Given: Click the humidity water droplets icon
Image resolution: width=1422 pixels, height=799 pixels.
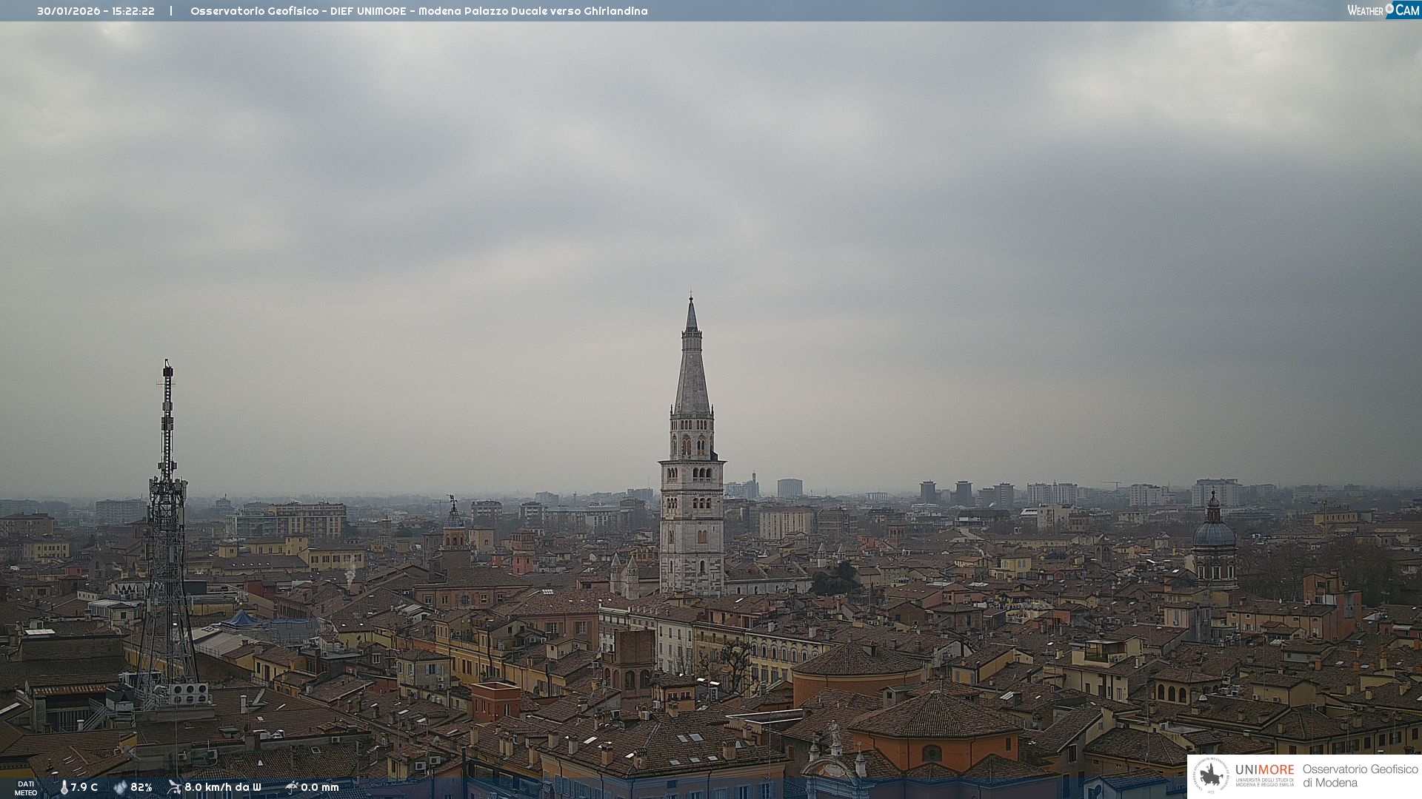Looking at the screenshot, I should pyautogui.click(x=120, y=787).
